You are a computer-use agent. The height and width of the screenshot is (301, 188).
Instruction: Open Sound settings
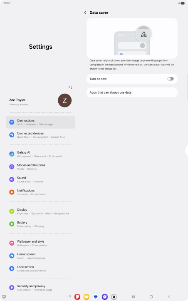tap(40, 179)
